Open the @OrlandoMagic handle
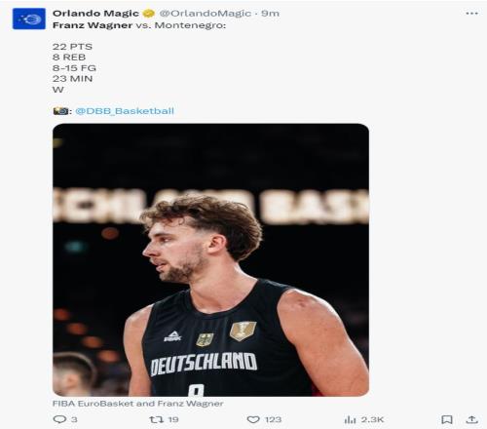The height and width of the screenshot is (429, 487). pyautogui.click(x=206, y=14)
